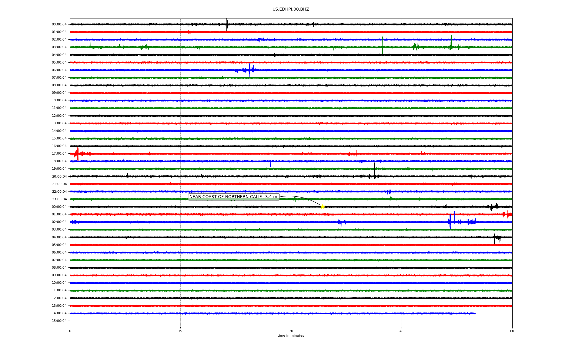582x363 pixels.
Task: Click the 45 tick label on x-axis
Action: (x=402, y=331)
